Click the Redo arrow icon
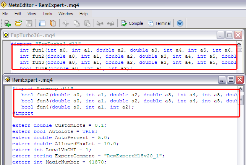Viewport: 246px width, 165px height. (x=111, y=24)
